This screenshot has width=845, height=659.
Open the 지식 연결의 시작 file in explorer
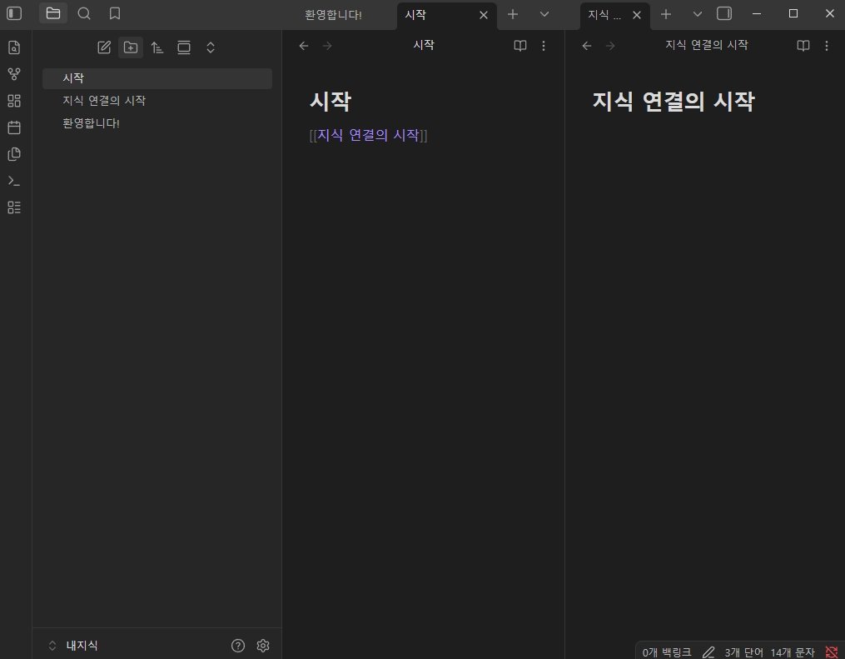[x=157, y=101]
